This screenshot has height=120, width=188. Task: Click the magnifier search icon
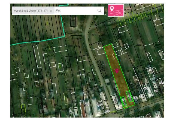99,11
